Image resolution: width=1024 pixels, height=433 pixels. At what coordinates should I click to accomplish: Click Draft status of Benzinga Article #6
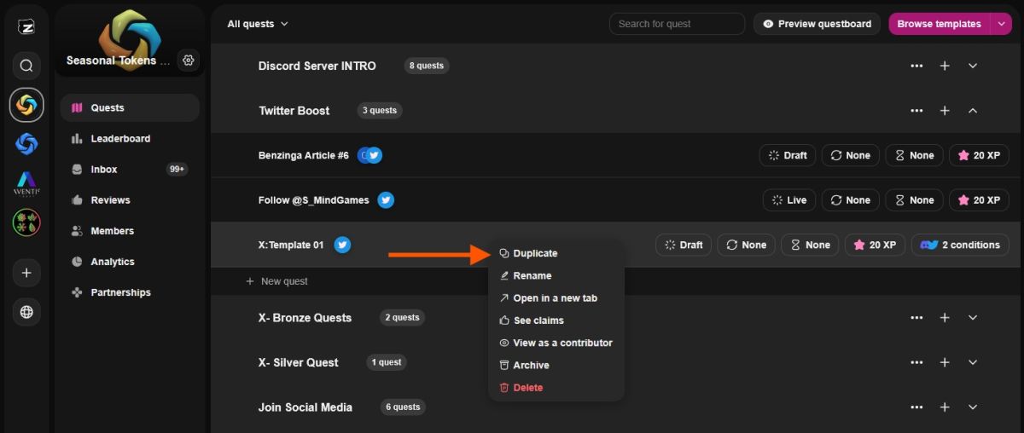[788, 155]
